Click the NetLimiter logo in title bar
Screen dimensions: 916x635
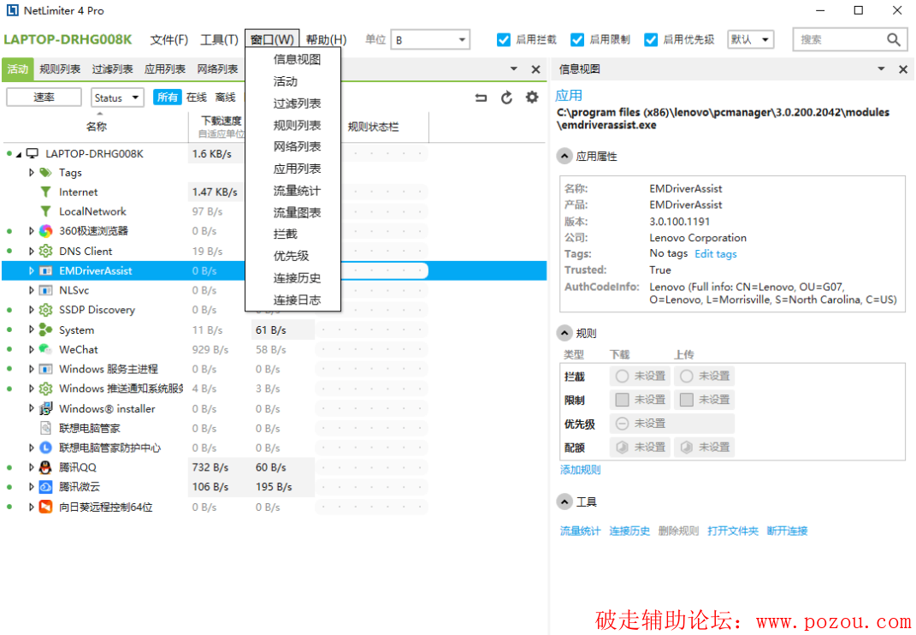tap(12, 10)
